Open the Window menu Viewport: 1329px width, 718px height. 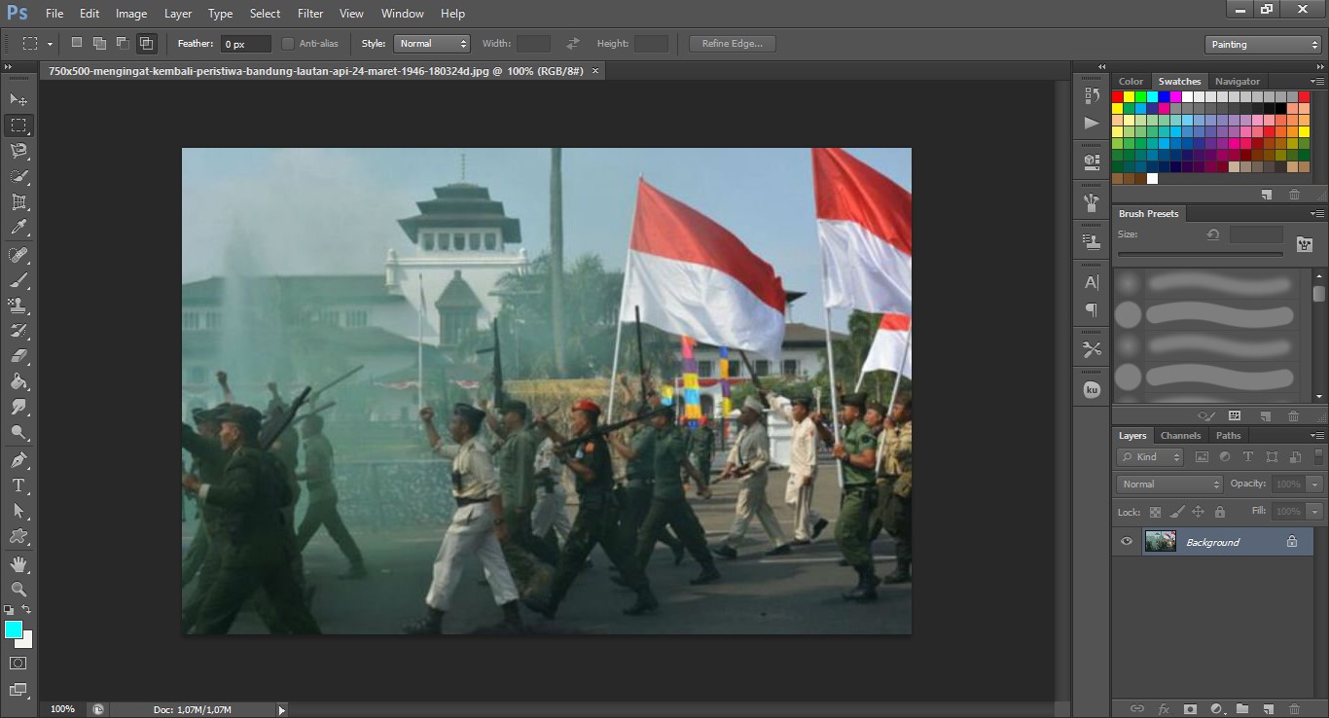pyautogui.click(x=402, y=14)
